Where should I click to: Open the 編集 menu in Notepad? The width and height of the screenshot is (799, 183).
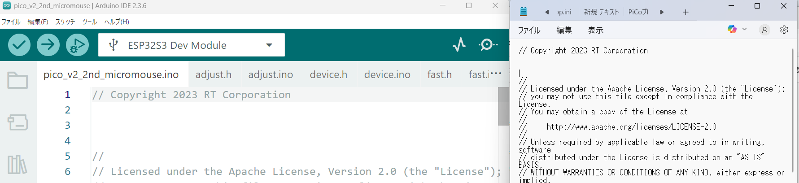564,30
